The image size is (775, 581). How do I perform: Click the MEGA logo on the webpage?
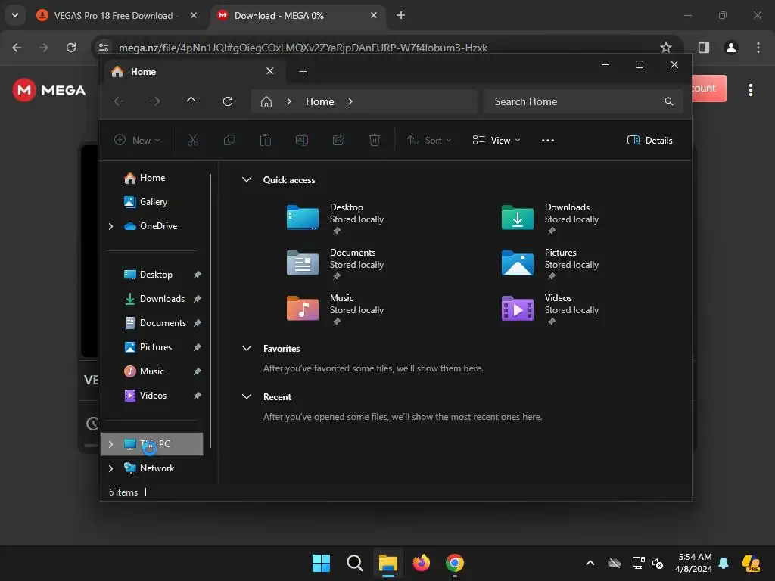49,90
